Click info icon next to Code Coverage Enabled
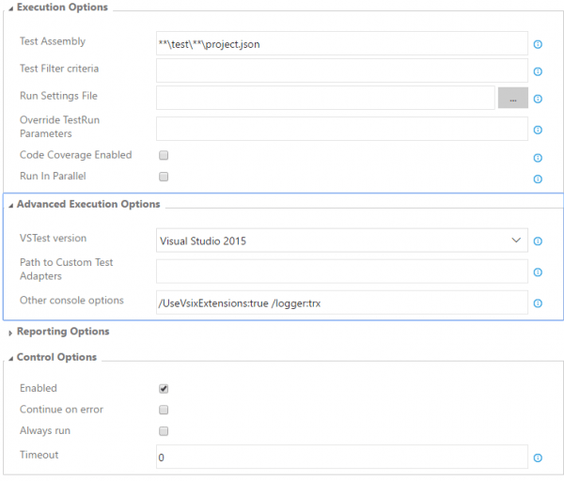The image size is (564, 481). pos(538,158)
